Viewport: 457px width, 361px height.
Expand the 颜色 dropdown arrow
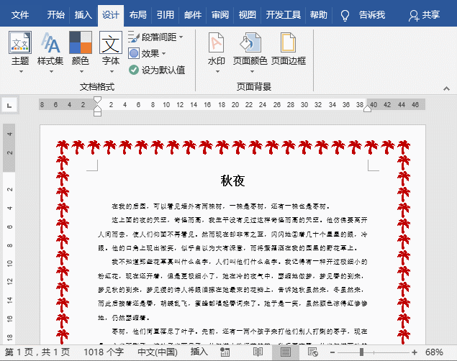81,72
